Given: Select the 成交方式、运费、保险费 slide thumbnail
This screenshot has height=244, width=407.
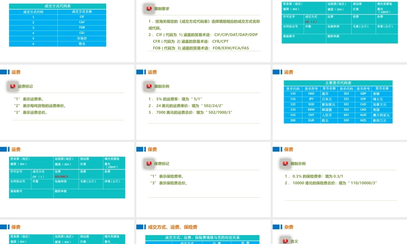Looking at the screenshot, I should pyautogui.click(x=203, y=231).
